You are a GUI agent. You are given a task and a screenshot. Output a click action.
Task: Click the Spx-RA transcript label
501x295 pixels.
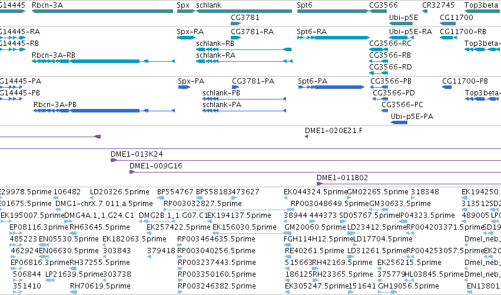click(x=190, y=32)
